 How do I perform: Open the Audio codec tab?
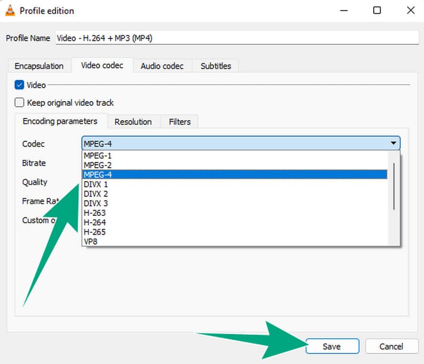tap(162, 66)
